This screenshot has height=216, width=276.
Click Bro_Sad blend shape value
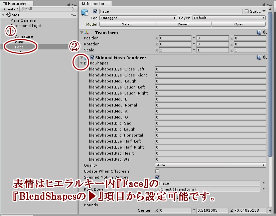point(211,123)
